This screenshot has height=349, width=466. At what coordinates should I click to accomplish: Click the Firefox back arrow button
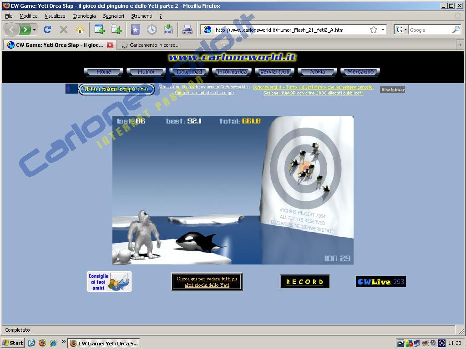pos(11,30)
